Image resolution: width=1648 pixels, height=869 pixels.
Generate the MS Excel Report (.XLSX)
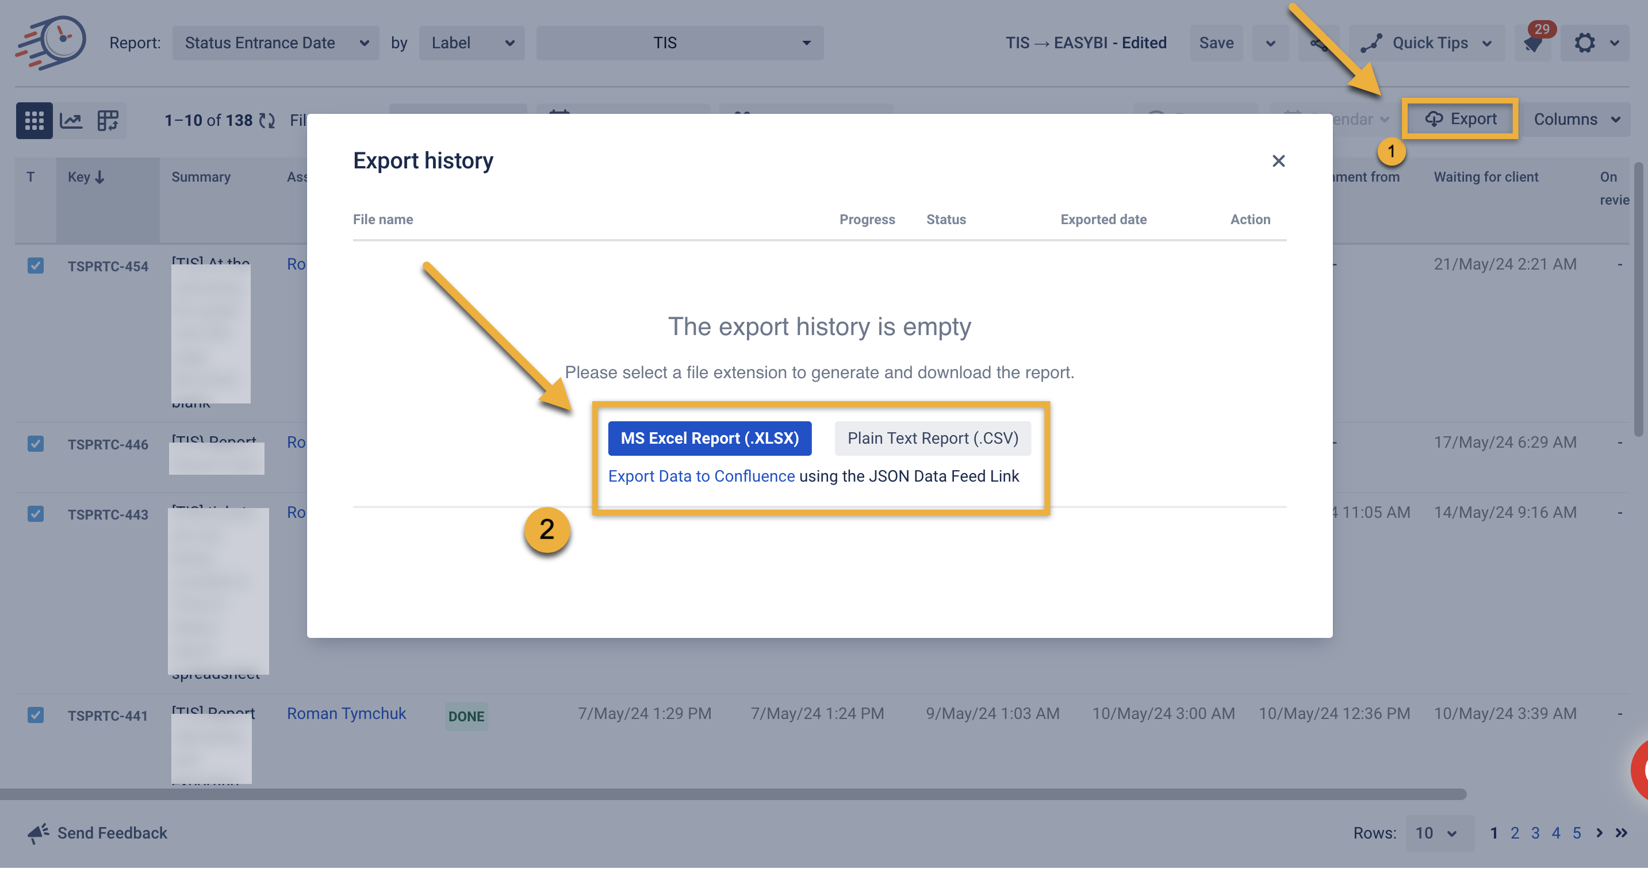[x=710, y=439]
